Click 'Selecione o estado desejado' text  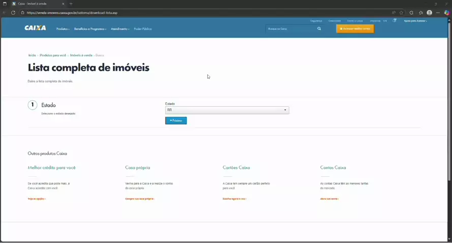(58, 114)
